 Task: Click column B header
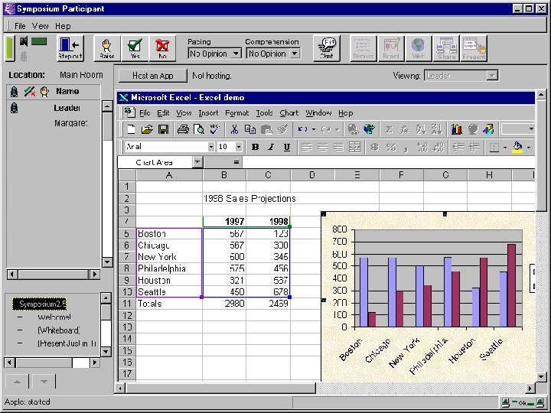click(224, 175)
